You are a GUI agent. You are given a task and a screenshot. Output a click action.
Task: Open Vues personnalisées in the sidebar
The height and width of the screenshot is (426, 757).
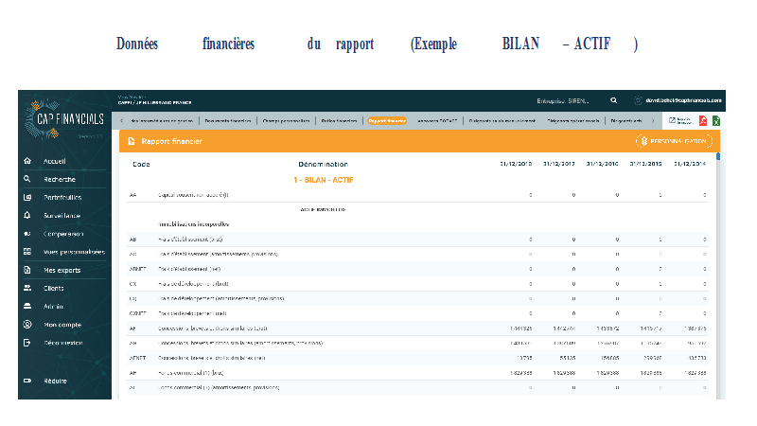[x=26, y=252]
